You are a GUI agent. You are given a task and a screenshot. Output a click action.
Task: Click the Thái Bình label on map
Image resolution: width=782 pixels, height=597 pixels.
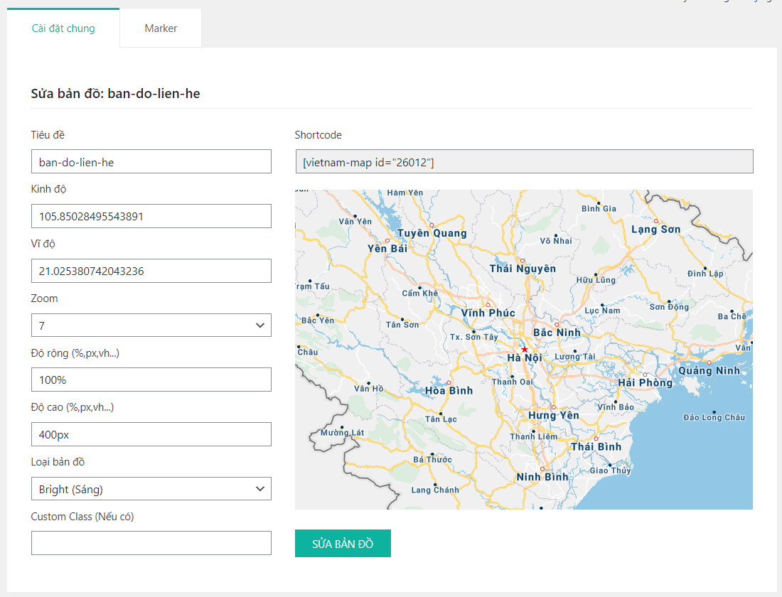click(x=596, y=447)
